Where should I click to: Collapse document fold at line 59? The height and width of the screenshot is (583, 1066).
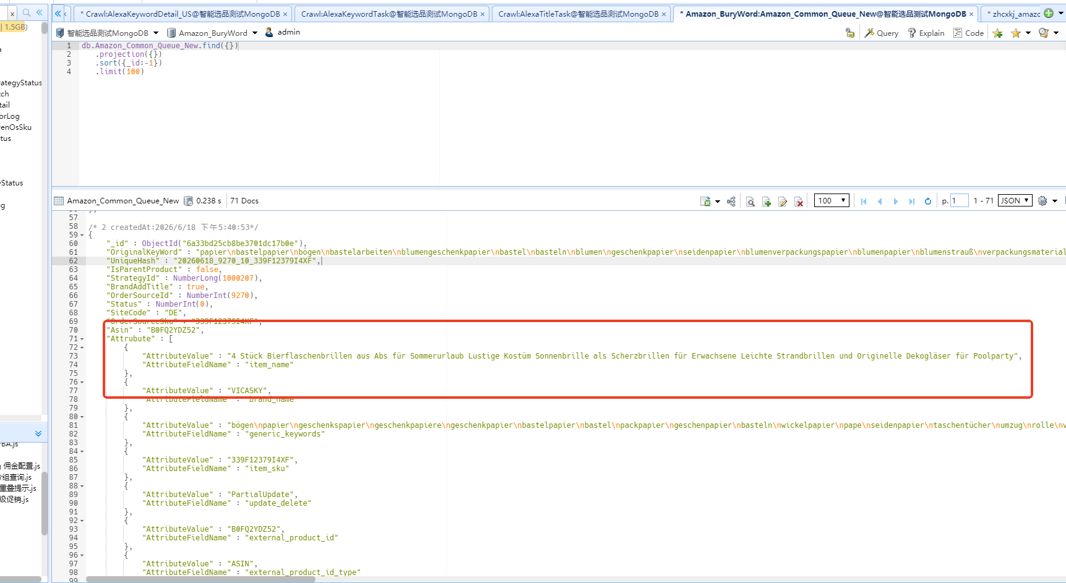tap(82, 235)
